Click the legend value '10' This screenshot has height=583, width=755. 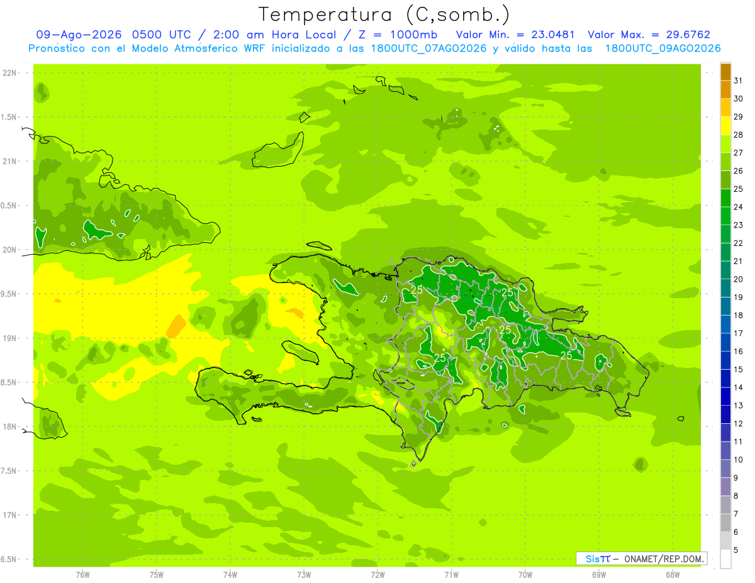pyautogui.click(x=739, y=460)
